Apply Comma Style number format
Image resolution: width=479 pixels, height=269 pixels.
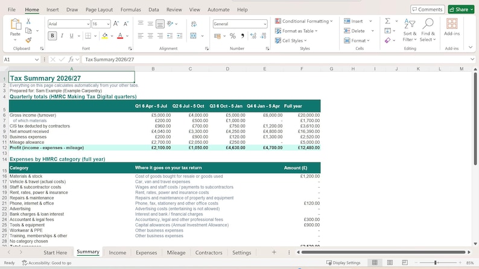tap(243, 36)
